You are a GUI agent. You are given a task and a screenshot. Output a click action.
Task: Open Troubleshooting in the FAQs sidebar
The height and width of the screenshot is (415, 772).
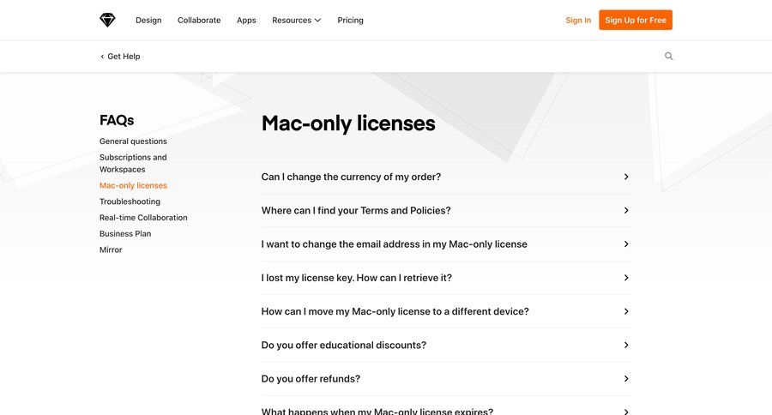130,201
